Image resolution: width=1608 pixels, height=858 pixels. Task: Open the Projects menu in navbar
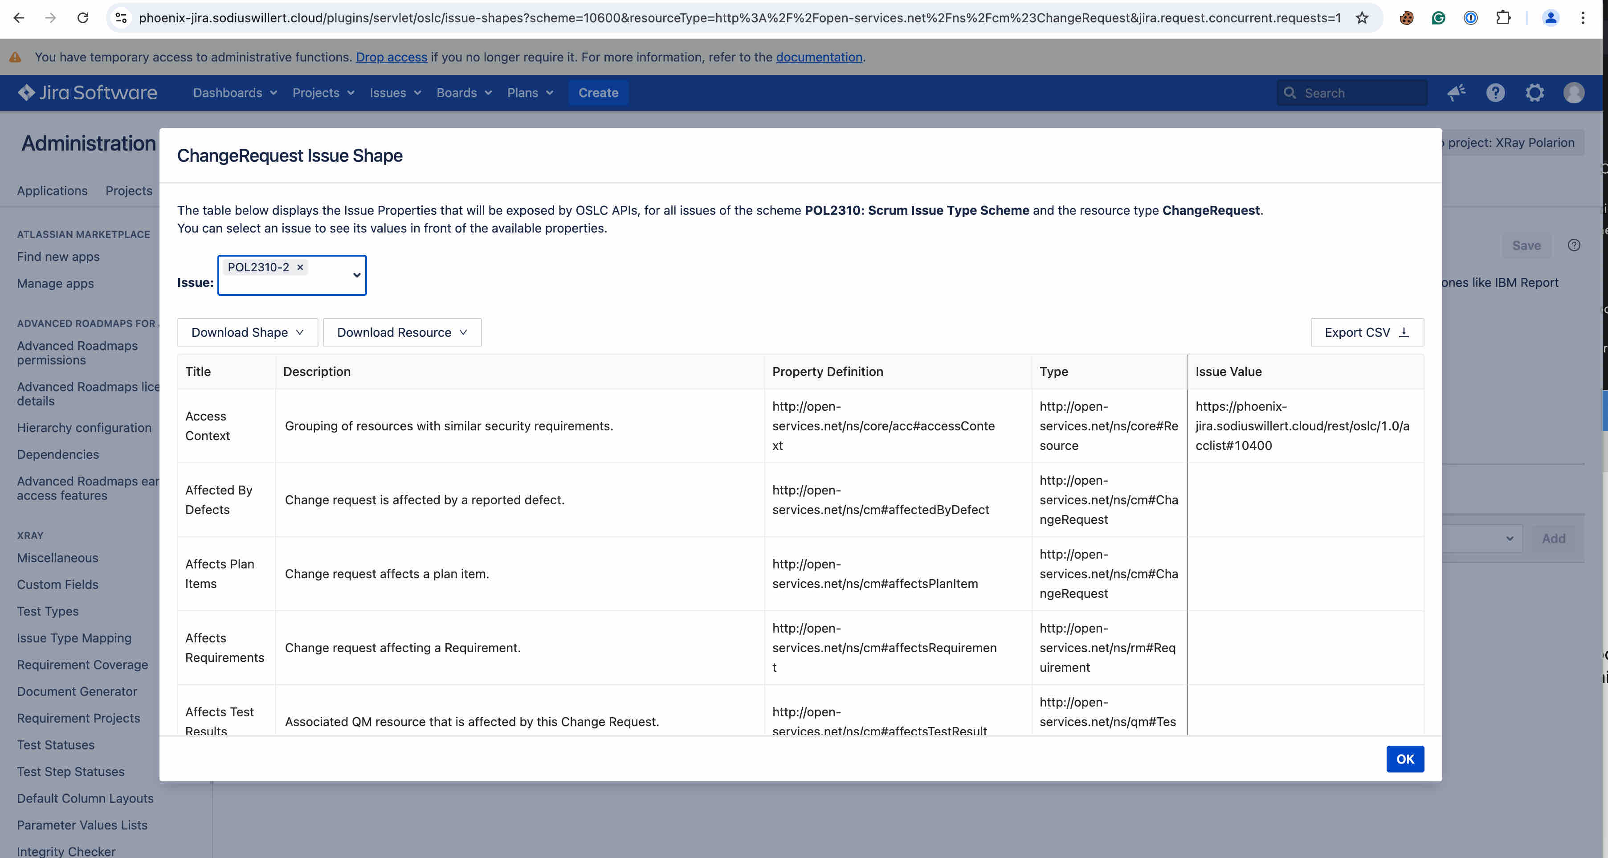pos(323,93)
